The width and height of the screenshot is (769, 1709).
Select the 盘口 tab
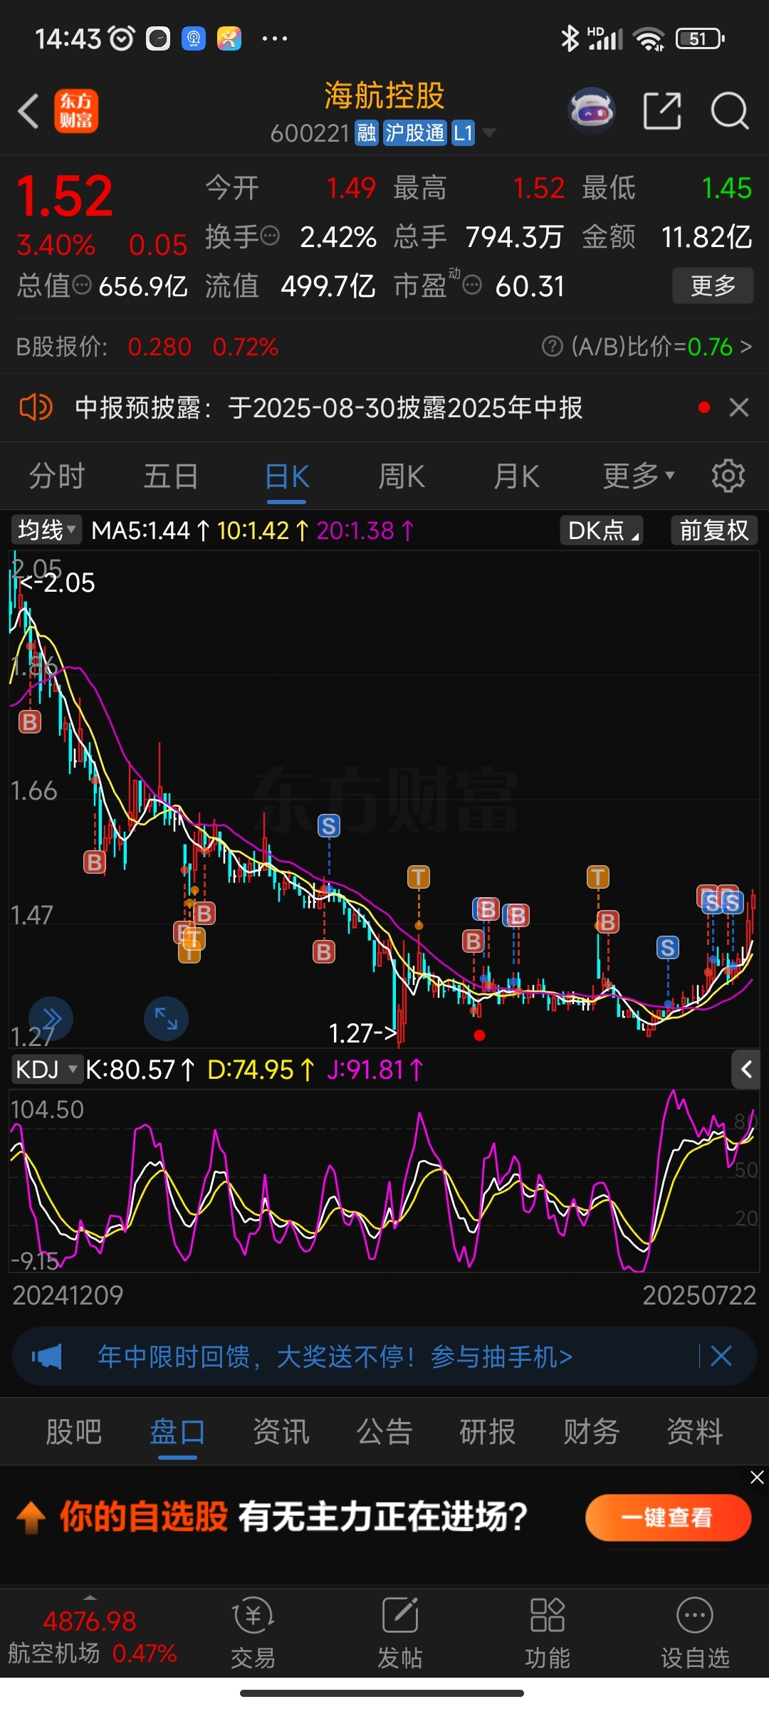coord(177,1431)
